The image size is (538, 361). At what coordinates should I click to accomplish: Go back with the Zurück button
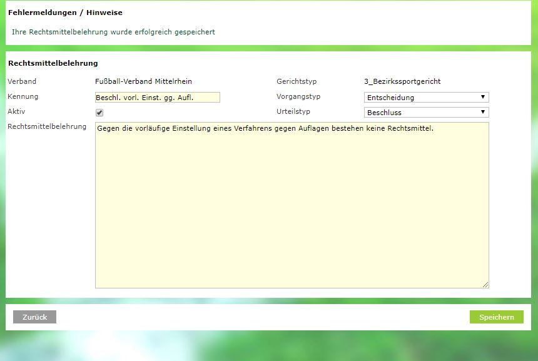34,317
